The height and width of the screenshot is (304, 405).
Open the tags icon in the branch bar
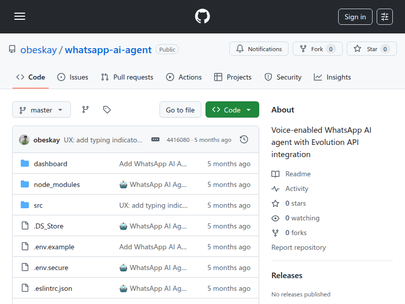pyautogui.click(x=107, y=109)
